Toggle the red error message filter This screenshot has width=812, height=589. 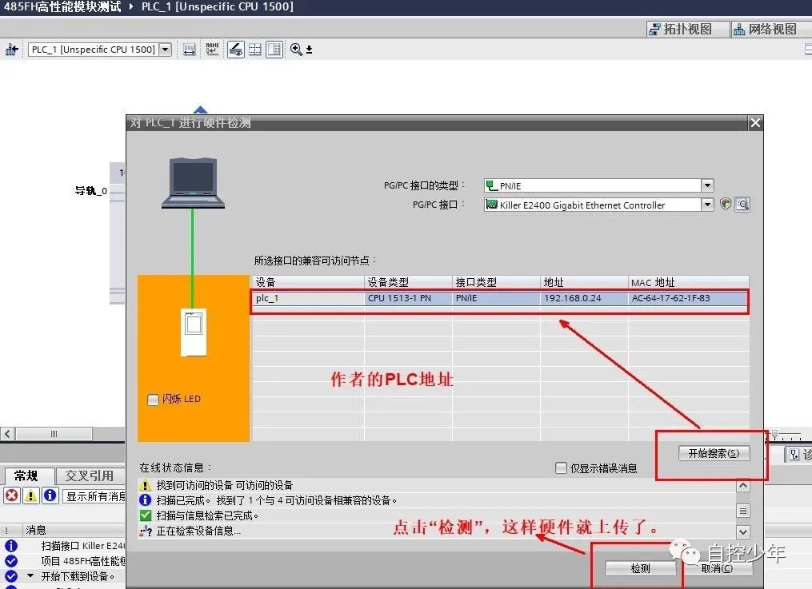coord(10,495)
